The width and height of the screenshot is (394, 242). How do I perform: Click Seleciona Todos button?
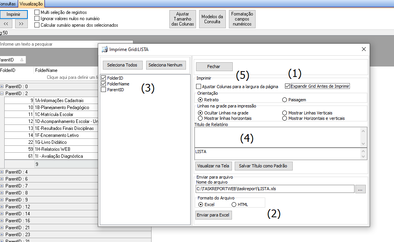tap(123, 65)
